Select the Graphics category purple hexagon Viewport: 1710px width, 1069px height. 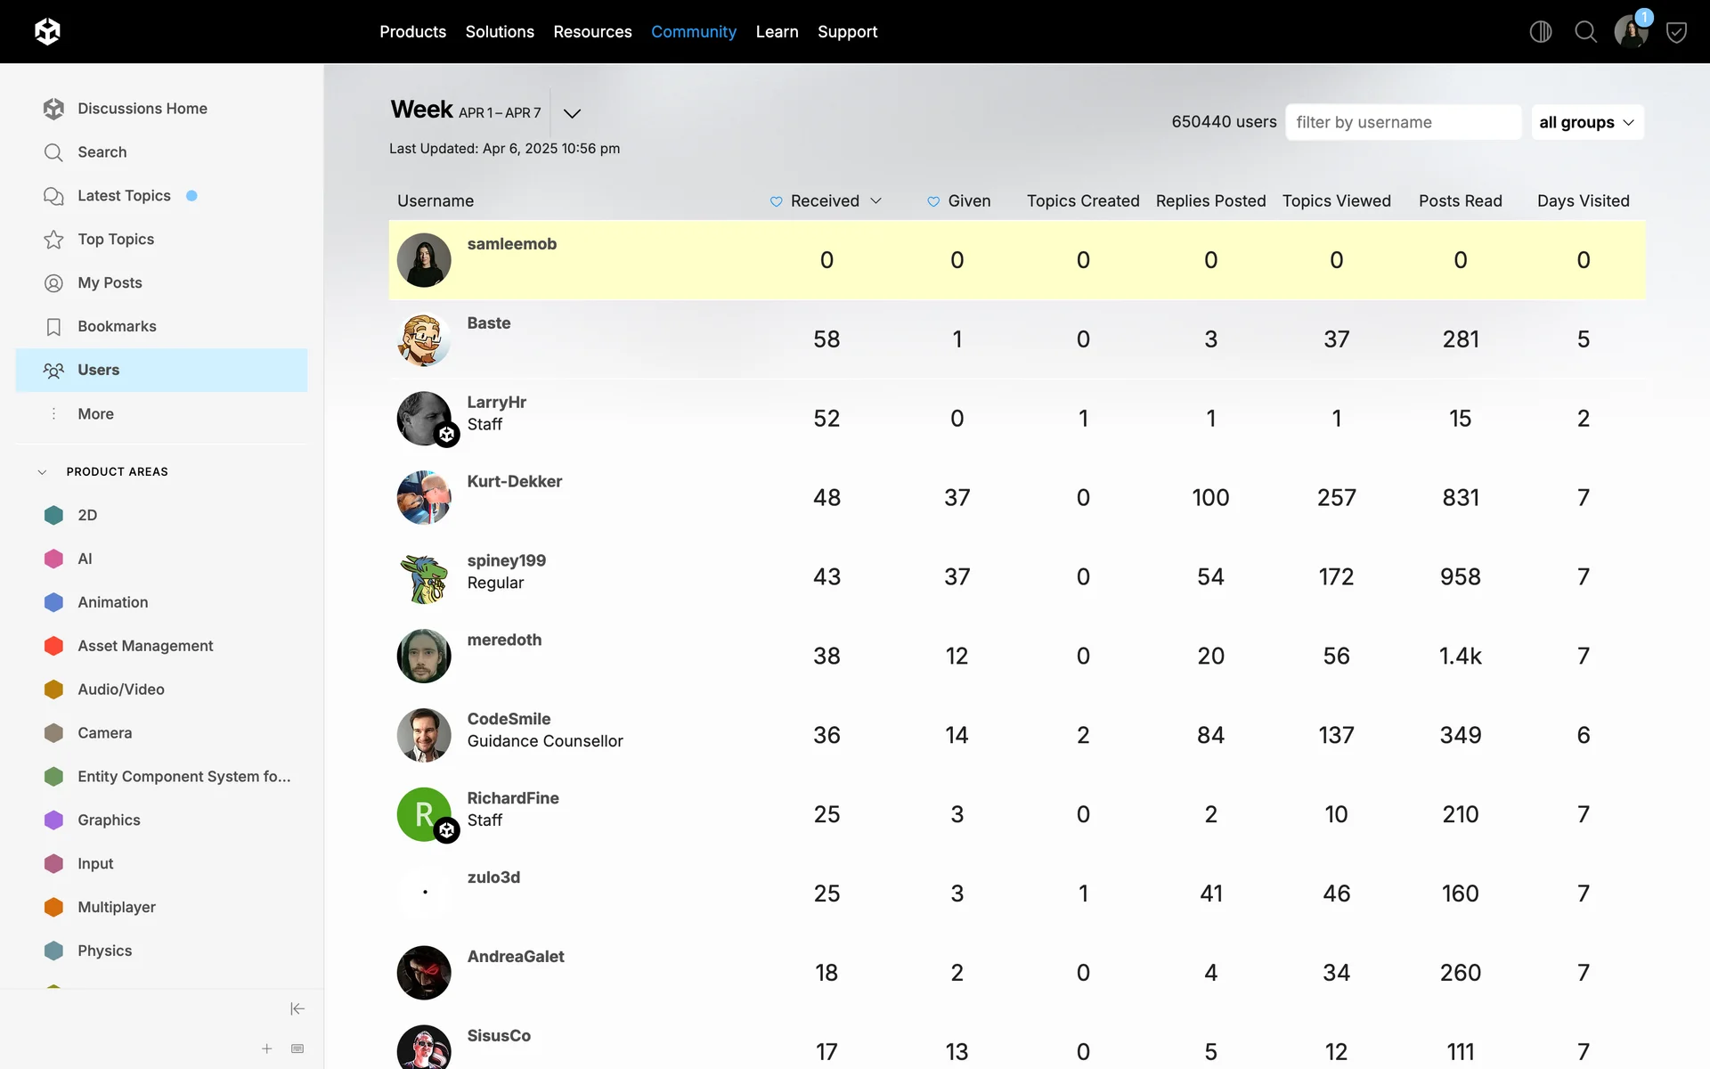[53, 820]
